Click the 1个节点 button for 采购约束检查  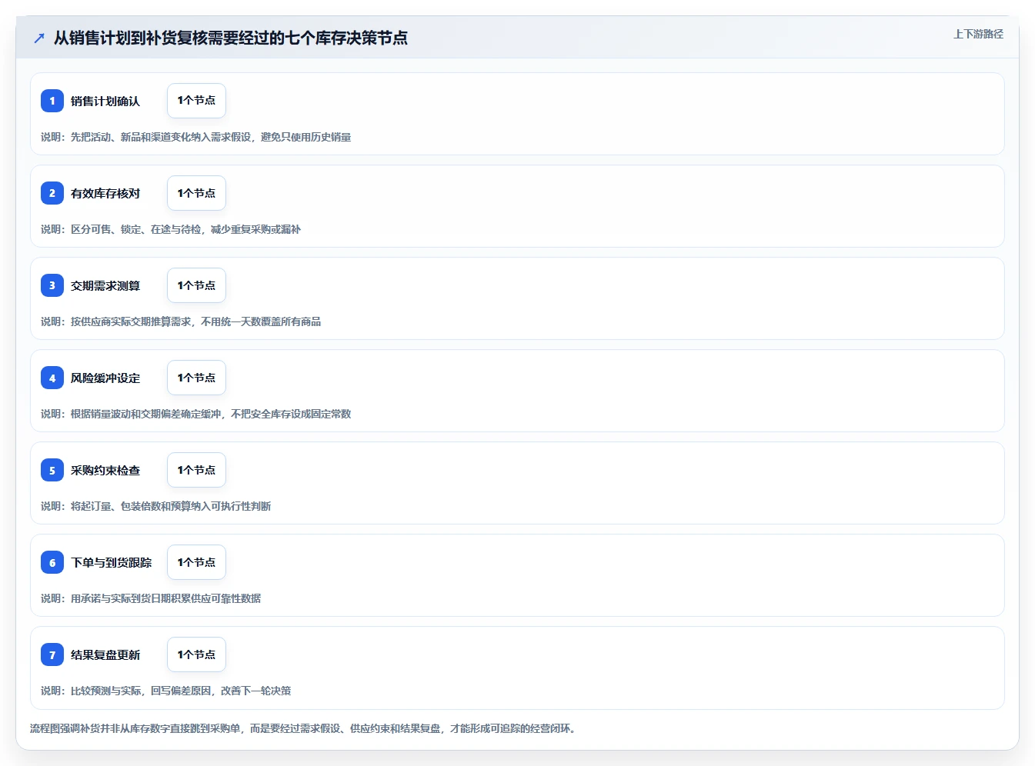point(196,470)
